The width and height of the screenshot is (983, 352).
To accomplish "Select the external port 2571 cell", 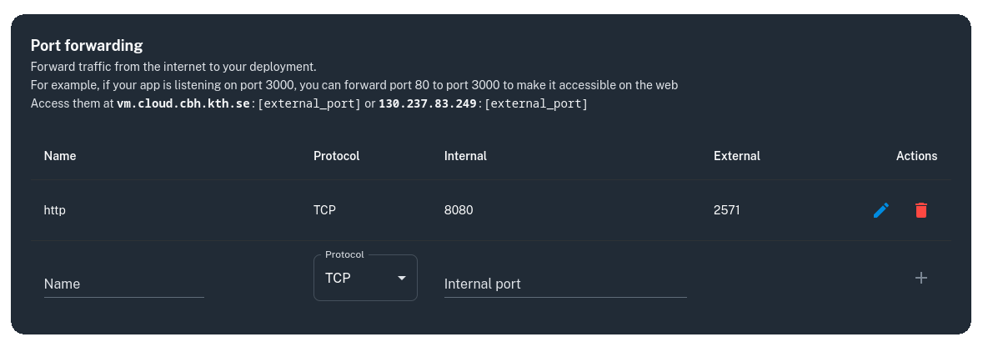I will pos(726,210).
